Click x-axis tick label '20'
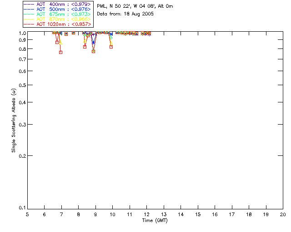This screenshot has height=232, width=291. [283, 214]
